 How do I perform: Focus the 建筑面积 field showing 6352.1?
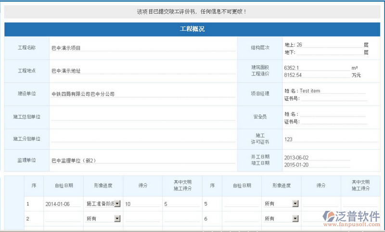[x=317, y=68]
